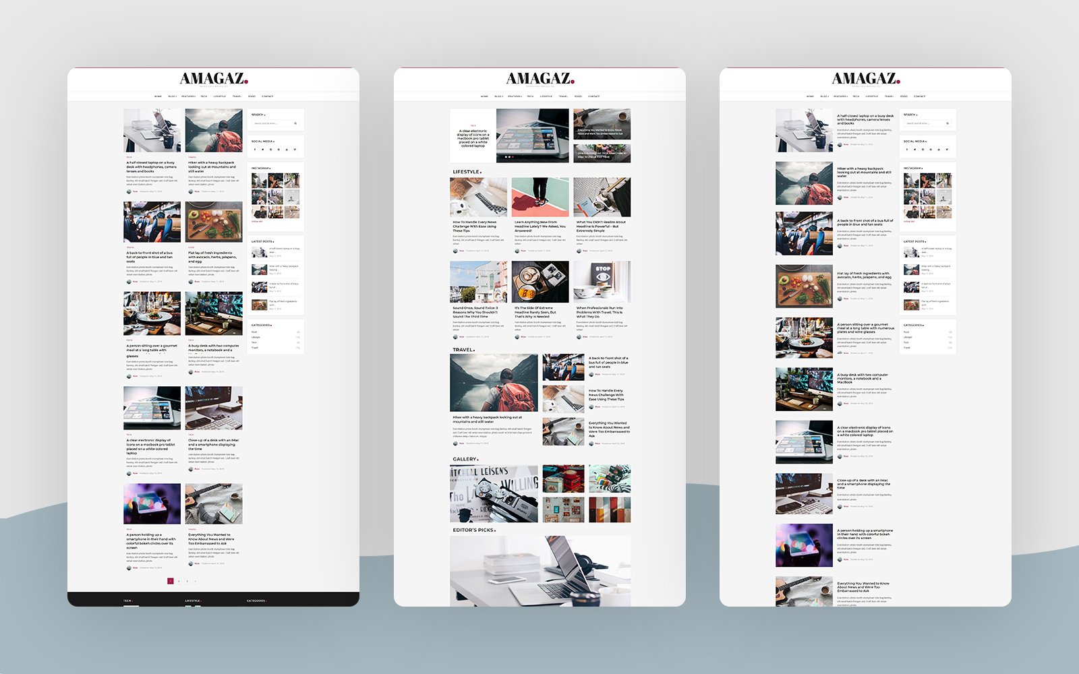
Task: Click LATEST POSTS widget heading in left preview sidebar
Action: tap(262, 241)
